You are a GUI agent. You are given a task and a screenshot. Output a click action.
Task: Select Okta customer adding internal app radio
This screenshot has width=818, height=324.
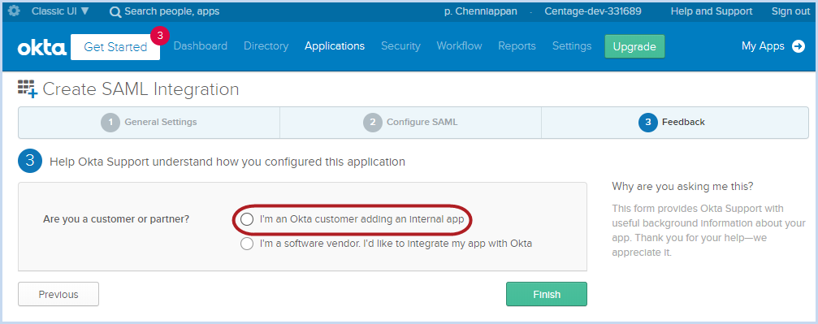pyautogui.click(x=247, y=219)
